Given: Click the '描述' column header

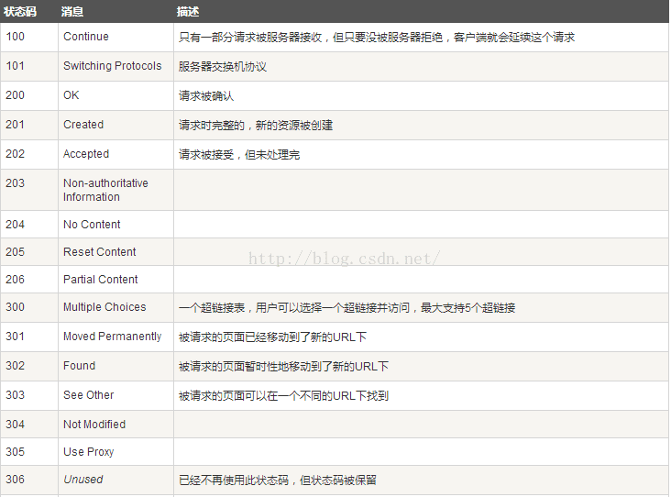Looking at the screenshot, I should pos(188,12).
